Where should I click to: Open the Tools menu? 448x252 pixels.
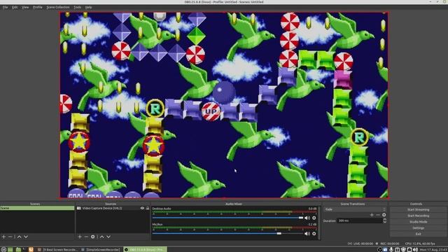[x=77, y=7]
